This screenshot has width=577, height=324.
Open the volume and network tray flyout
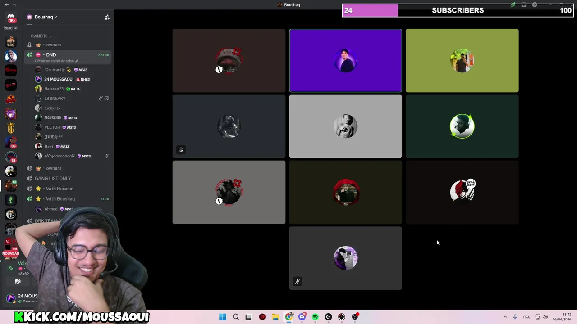(x=541, y=317)
